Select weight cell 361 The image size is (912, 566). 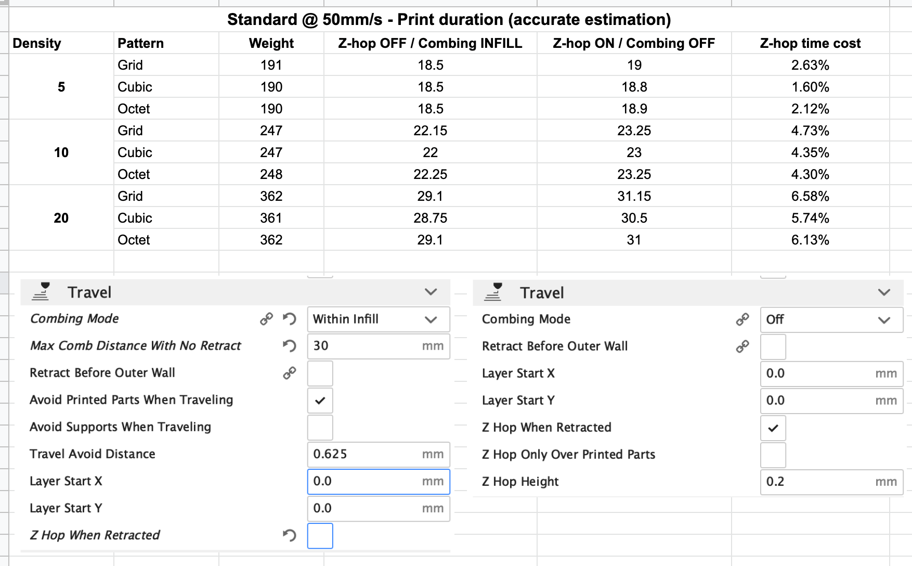pos(271,218)
